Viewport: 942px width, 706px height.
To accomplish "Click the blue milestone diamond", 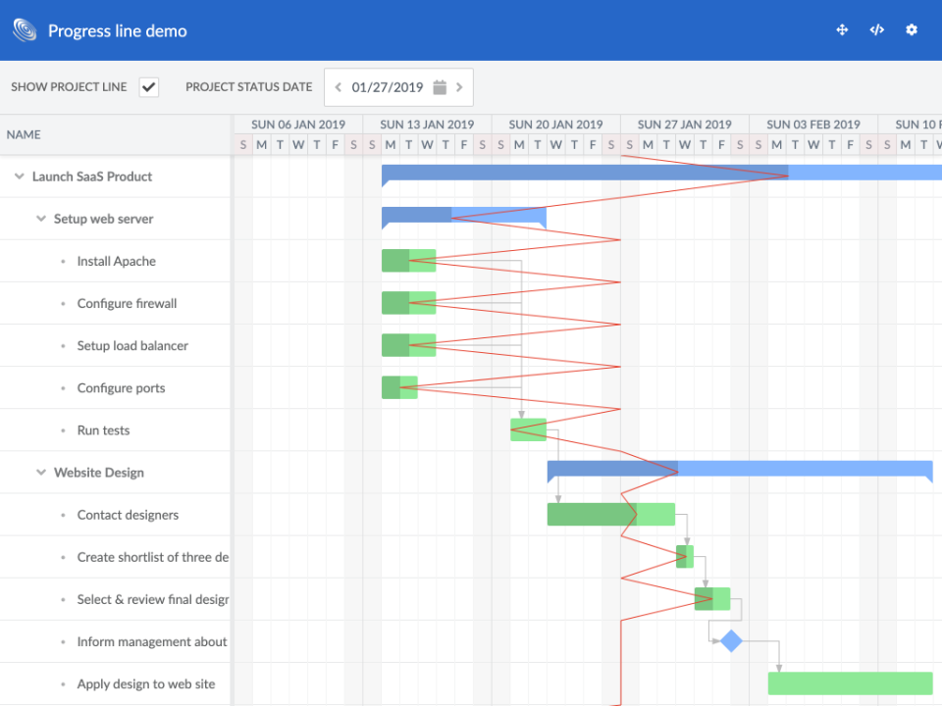I will tap(731, 641).
